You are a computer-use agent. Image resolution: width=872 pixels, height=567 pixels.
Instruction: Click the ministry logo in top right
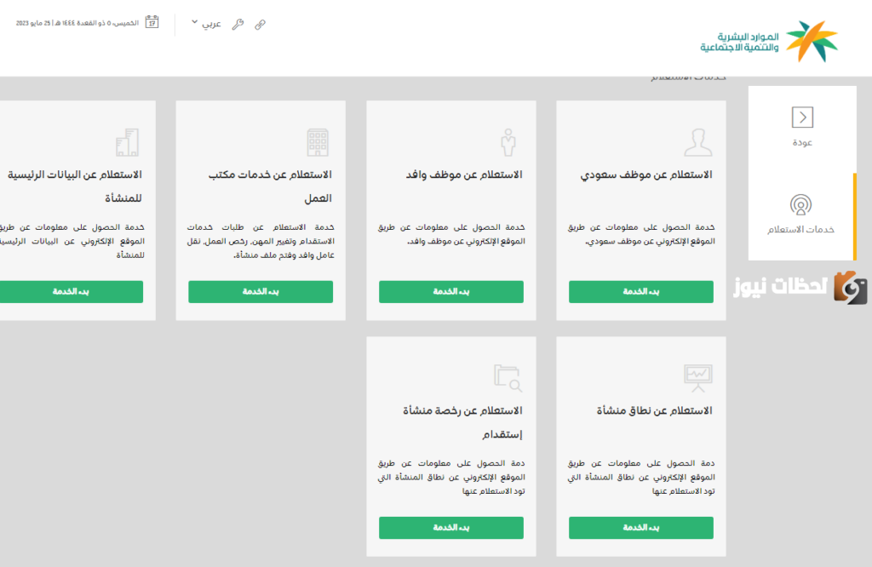[769, 41]
